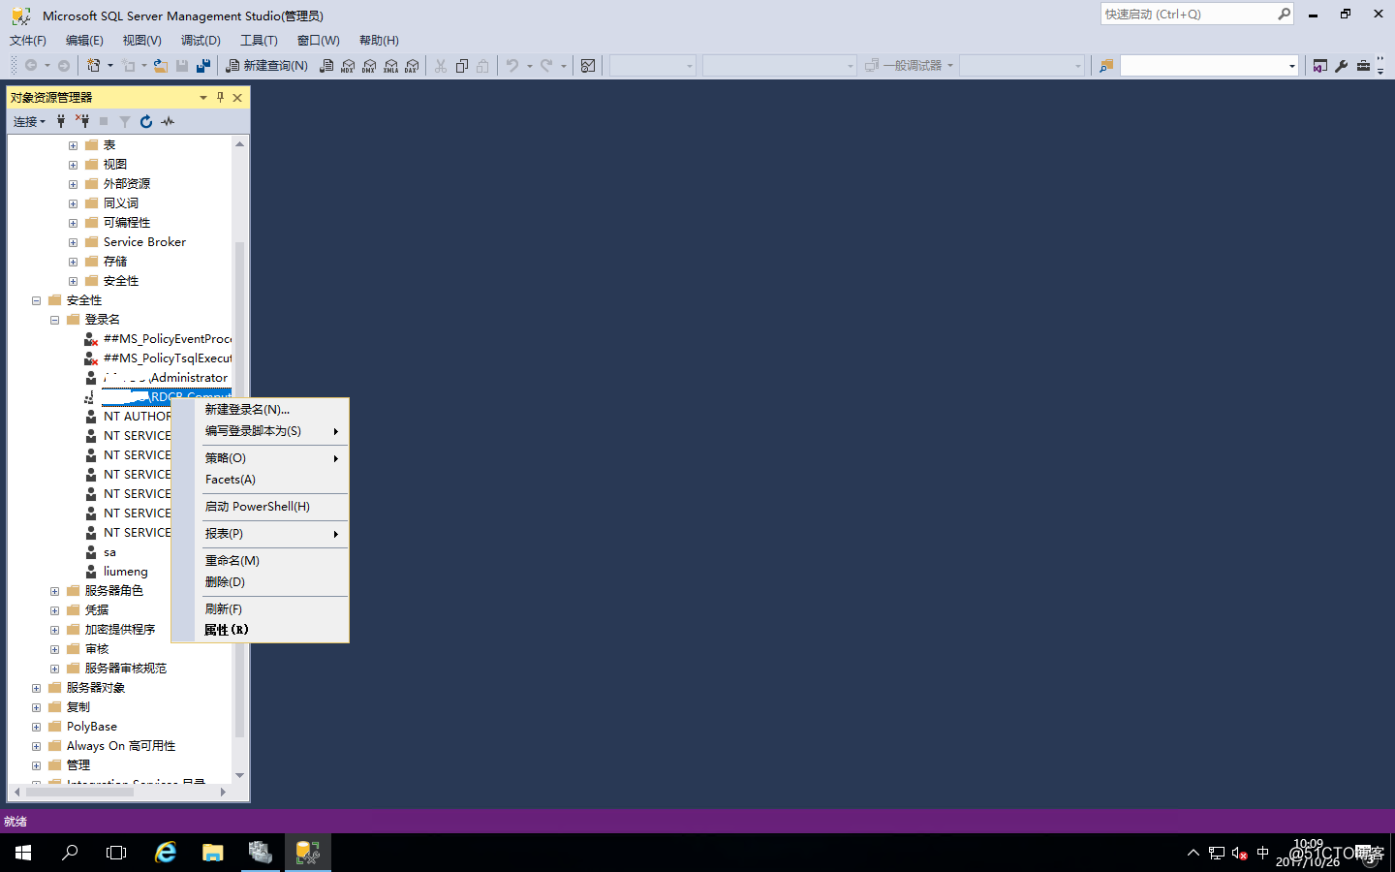Click the DAX query icon
Screen dimensions: 1395x872
(x=412, y=66)
